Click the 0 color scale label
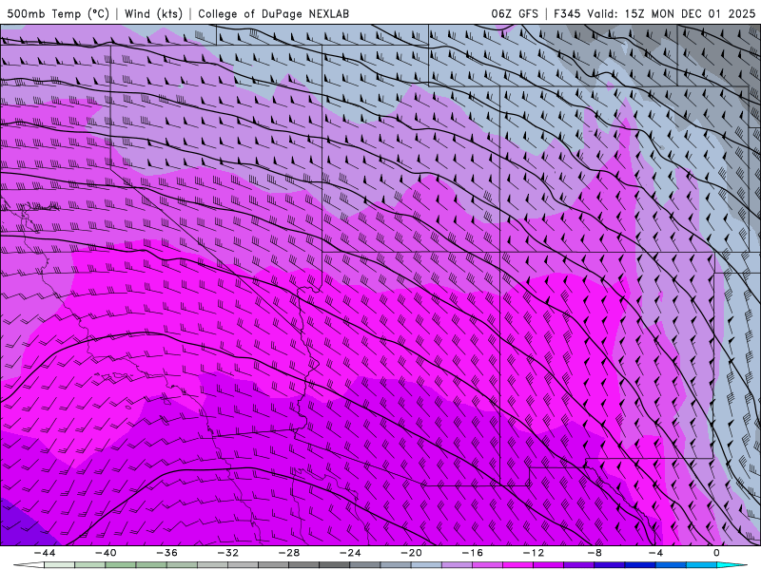 716,553
